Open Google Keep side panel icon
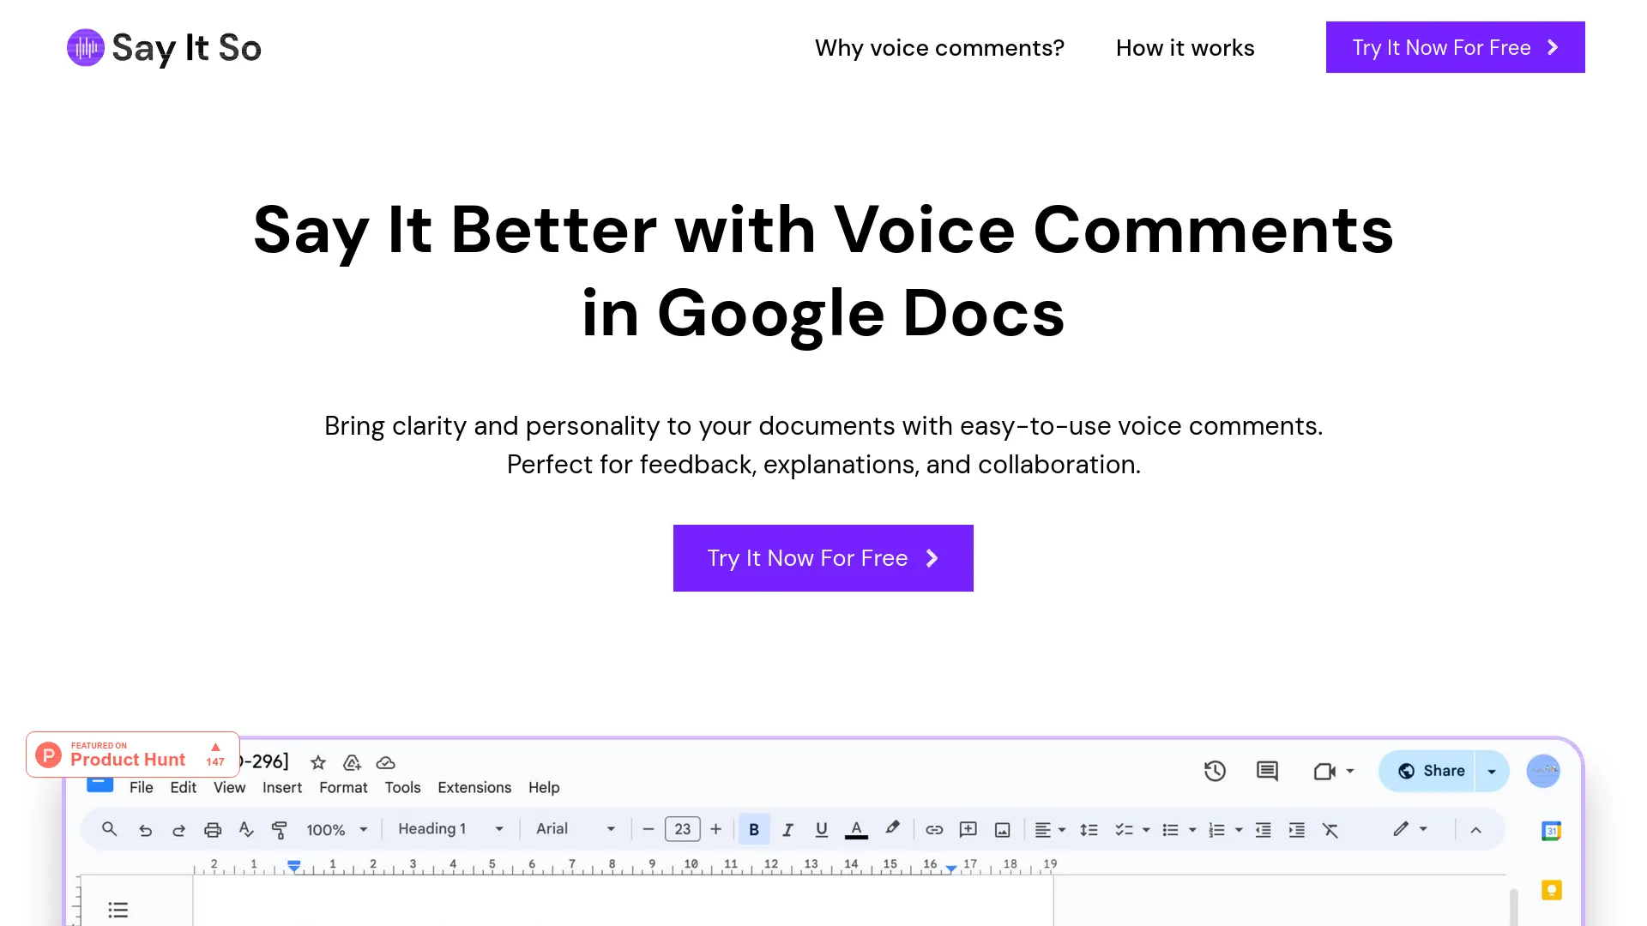Viewport: 1647px width, 926px height. click(x=1551, y=890)
